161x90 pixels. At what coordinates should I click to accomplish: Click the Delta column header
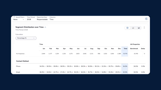click(143, 48)
